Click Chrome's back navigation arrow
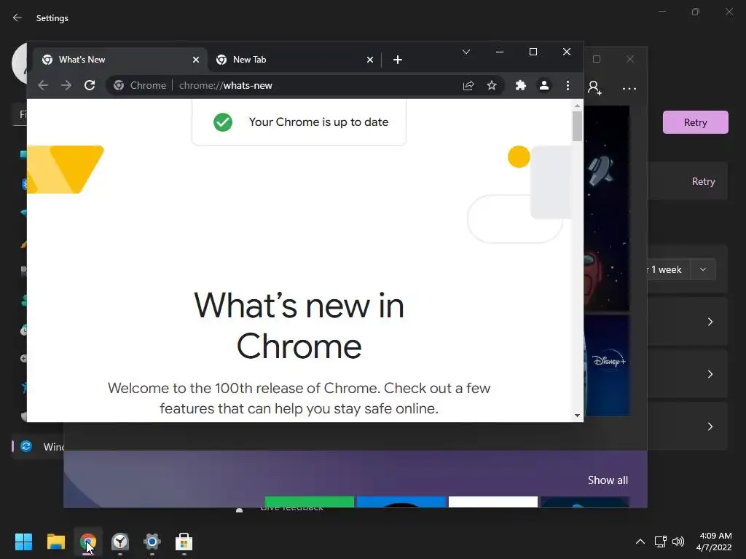The image size is (746, 559). 43,86
